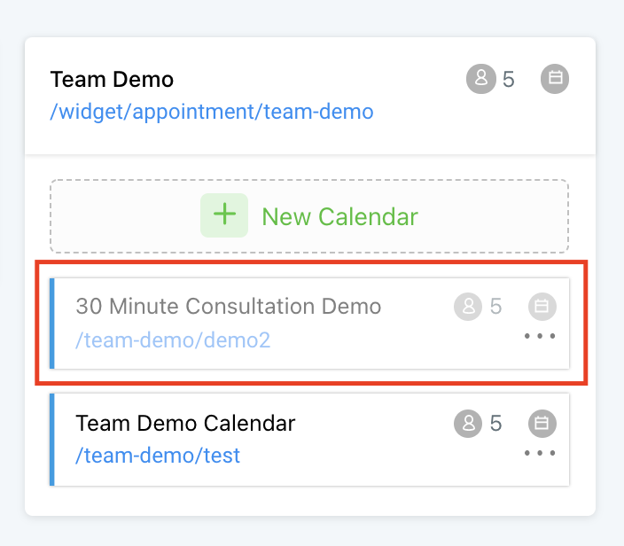Select the 30 Minute Consultation Demo title
This screenshot has height=546, width=624.
[x=229, y=307]
